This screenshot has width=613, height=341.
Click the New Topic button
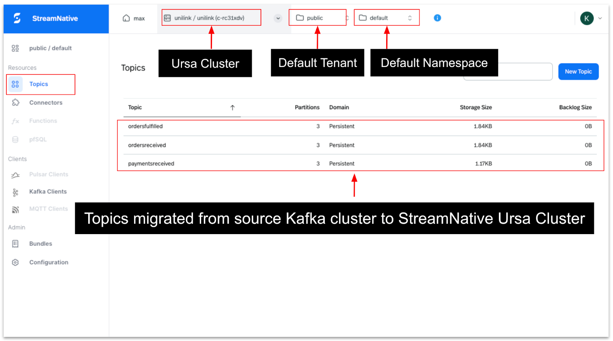578,72
